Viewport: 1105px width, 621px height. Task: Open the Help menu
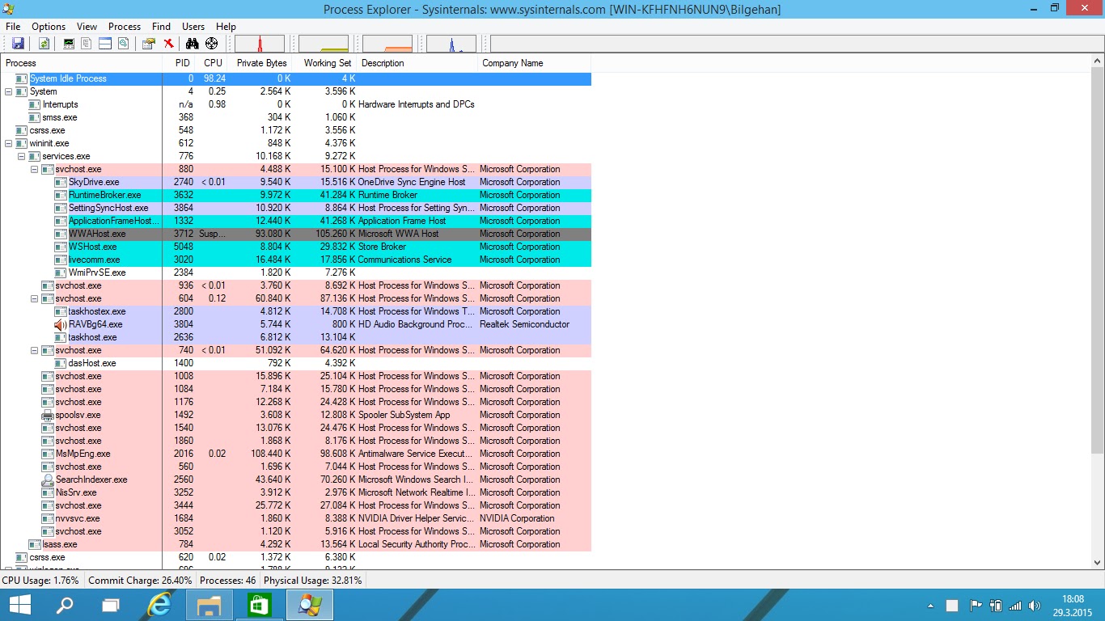coord(226,27)
